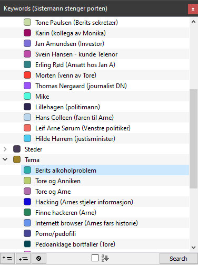Click the add child keyword button
This screenshot has width=198, height=265.
tap(23, 259)
